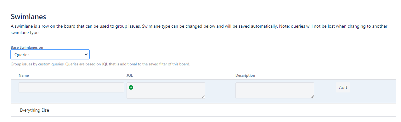This screenshot has width=401, height=122.
Task: Click the green JQL validation checkmark icon
Action: [131, 87]
